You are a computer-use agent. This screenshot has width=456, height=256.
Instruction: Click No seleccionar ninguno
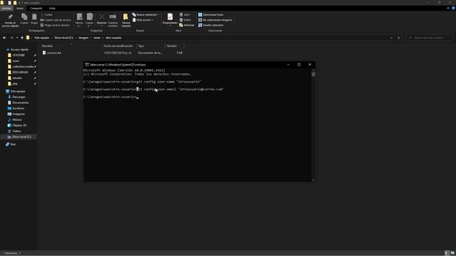[215, 20]
